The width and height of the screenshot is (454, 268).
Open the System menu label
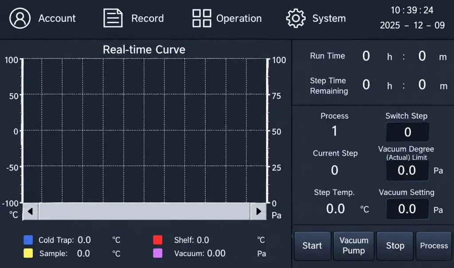click(329, 18)
